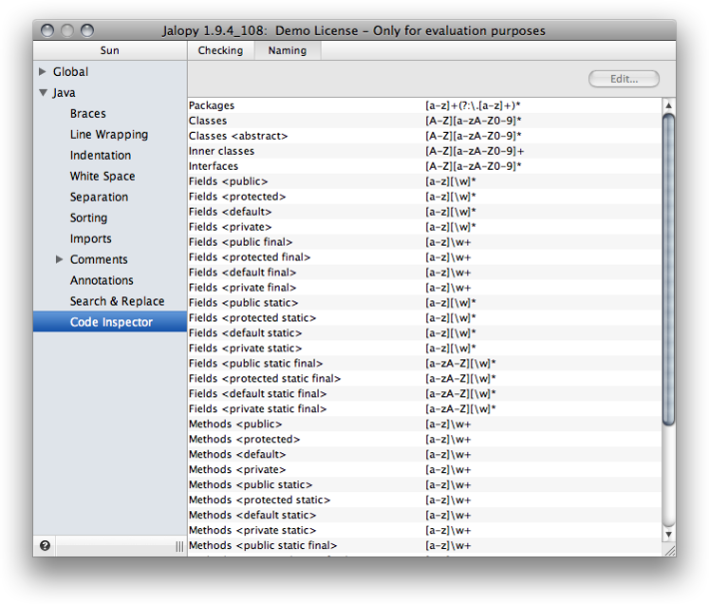709x604 pixels.
Task: Select the Methods <public static> row
Action: pos(424,485)
